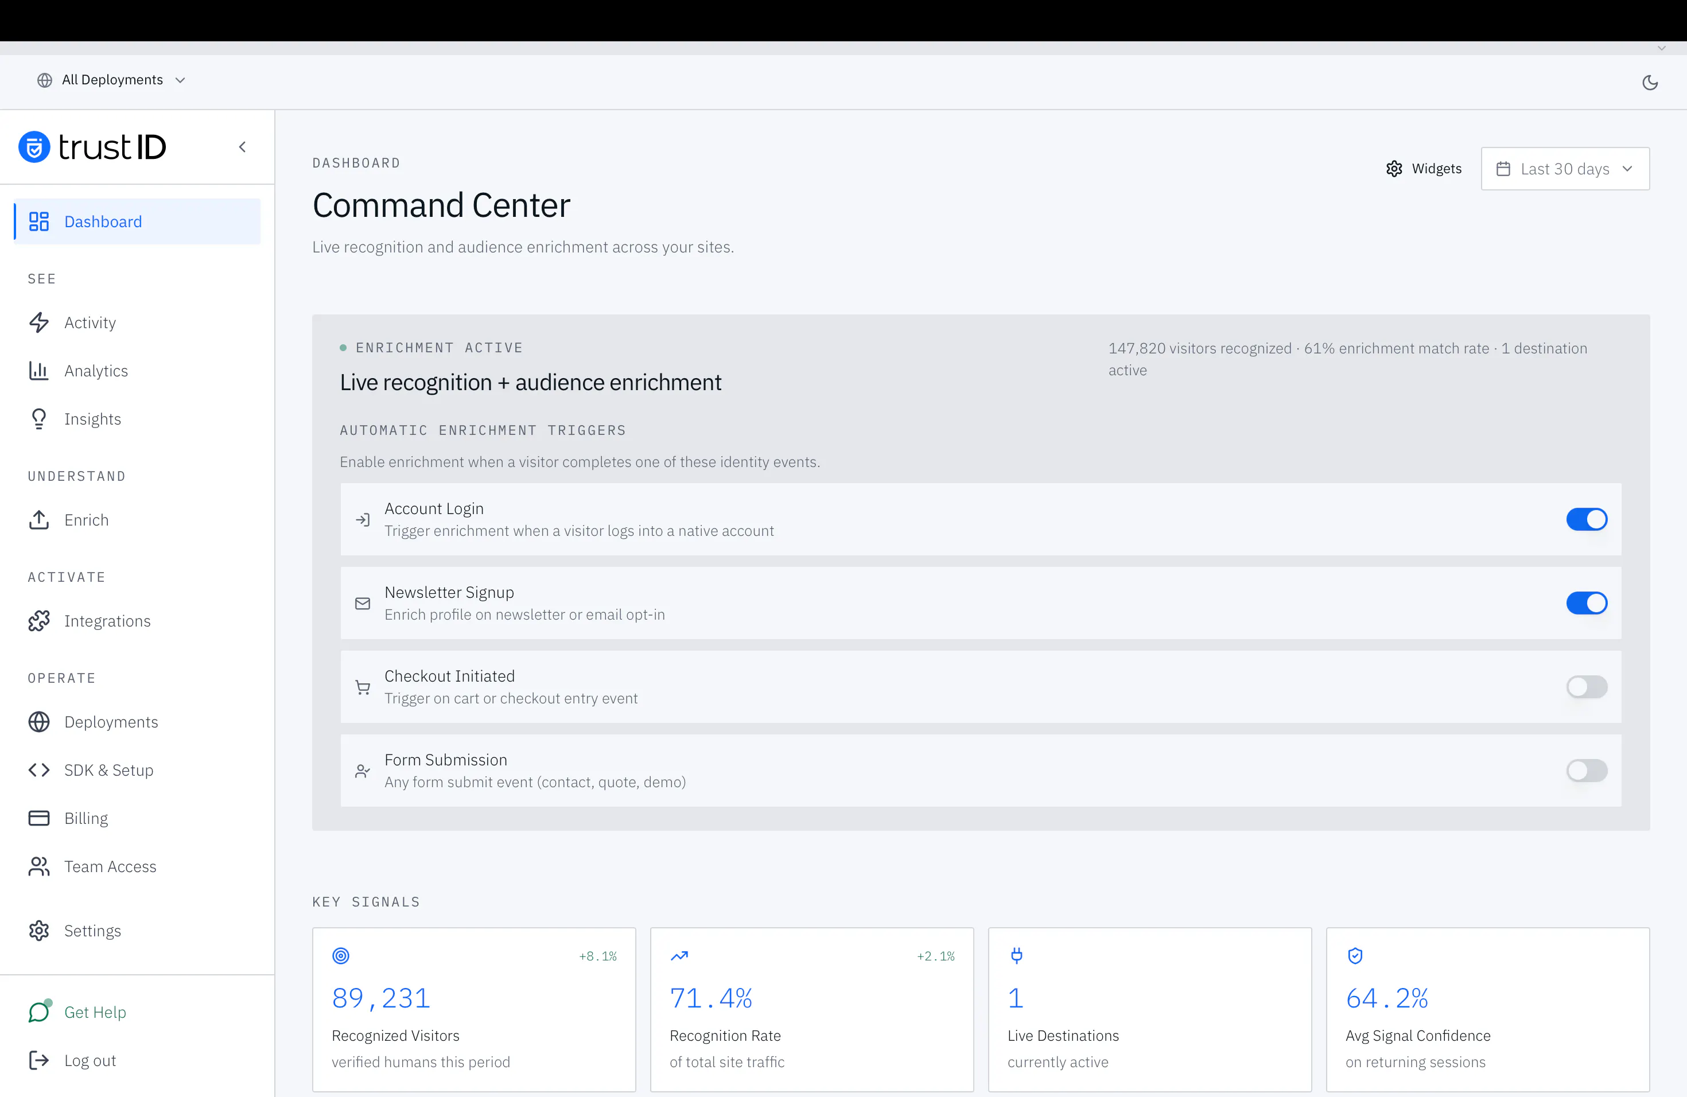This screenshot has height=1097, width=1687.
Task: Open Integrations puzzle piece icon
Action: 39,621
